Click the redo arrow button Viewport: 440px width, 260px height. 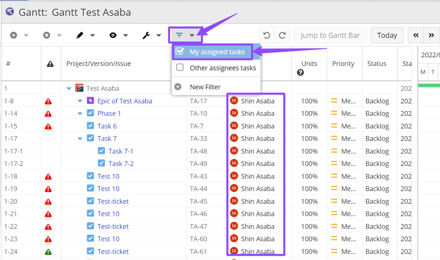tap(282, 35)
